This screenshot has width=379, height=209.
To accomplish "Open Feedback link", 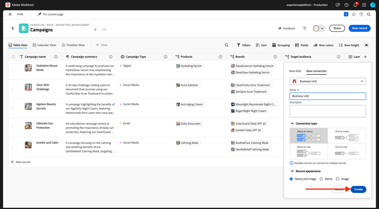I will click(287, 28).
